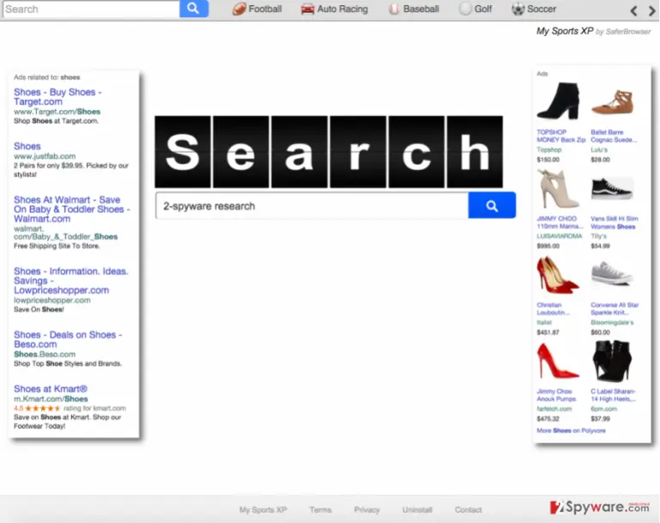
Task: Open More Shoes on Polyvore link
Action: 571,430
